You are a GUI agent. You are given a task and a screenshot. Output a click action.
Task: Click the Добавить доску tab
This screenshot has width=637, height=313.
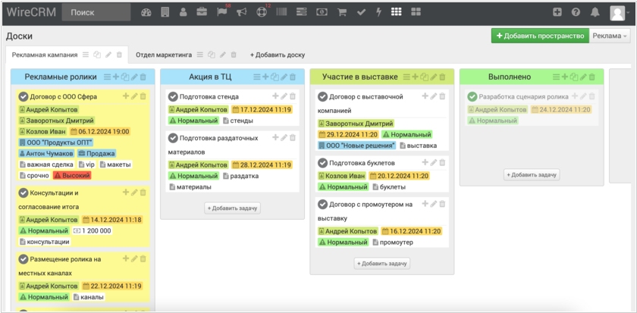coord(277,55)
